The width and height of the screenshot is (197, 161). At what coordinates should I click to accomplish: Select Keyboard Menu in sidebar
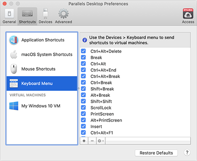click(x=42, y=83)
